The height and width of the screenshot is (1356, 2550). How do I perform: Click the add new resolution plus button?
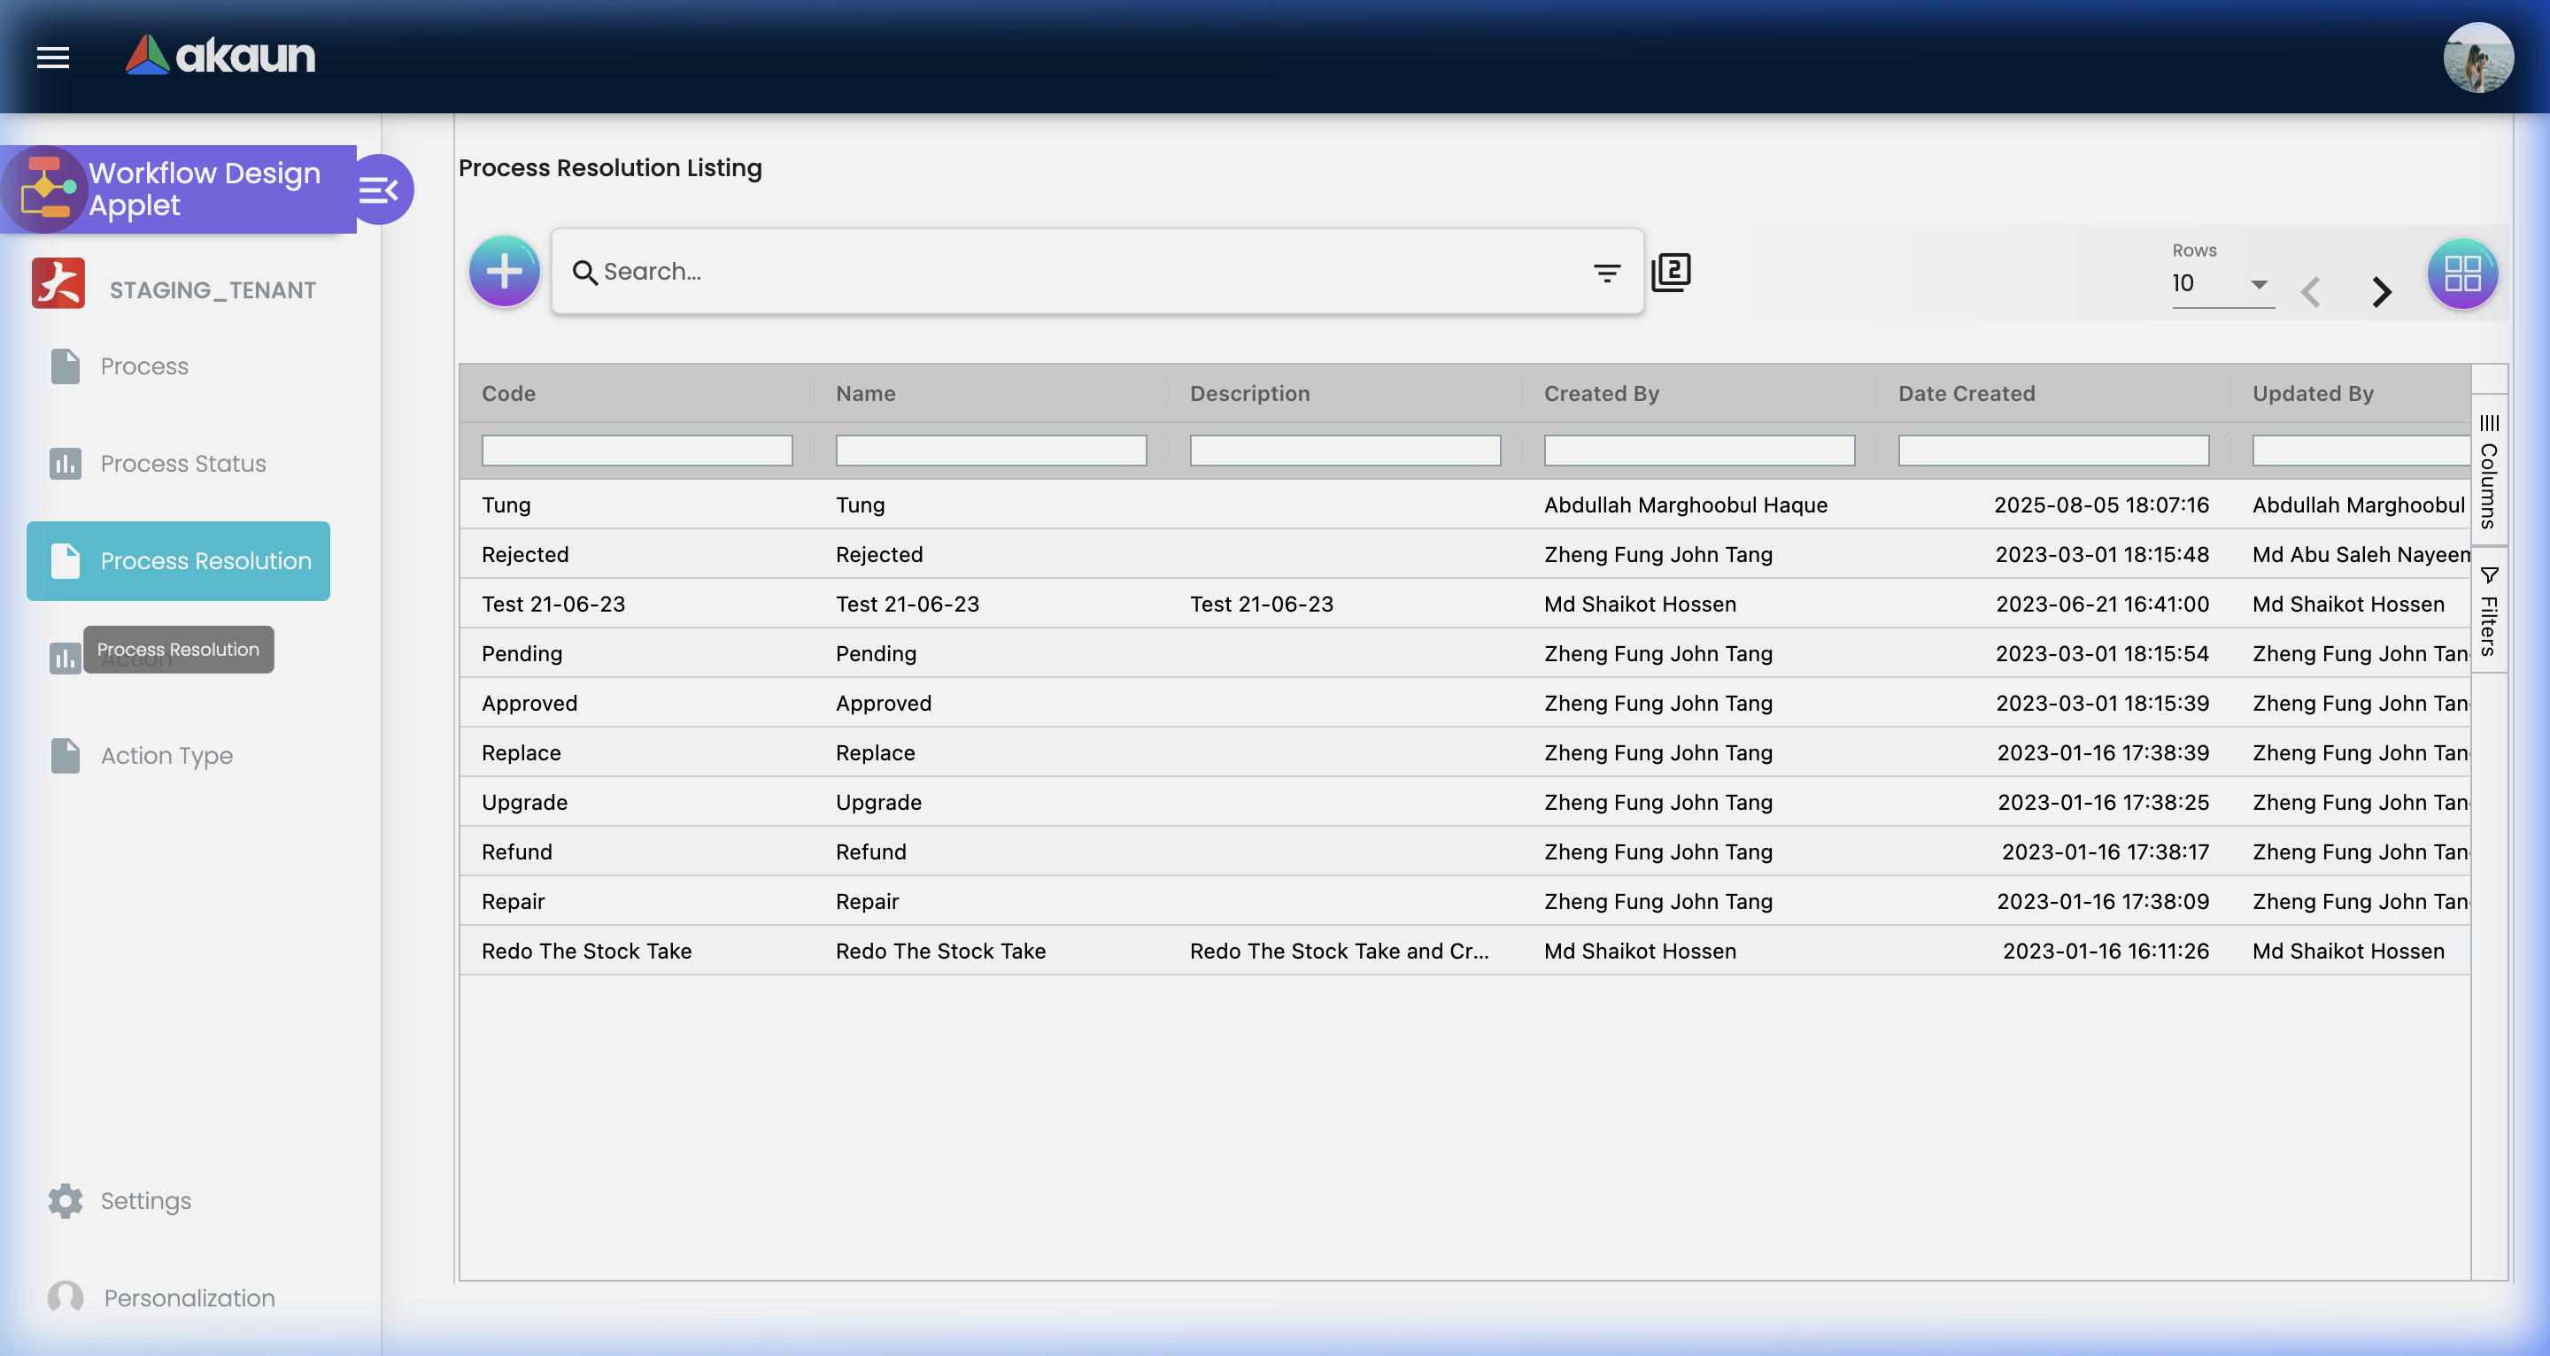click(x=504, y=271)
